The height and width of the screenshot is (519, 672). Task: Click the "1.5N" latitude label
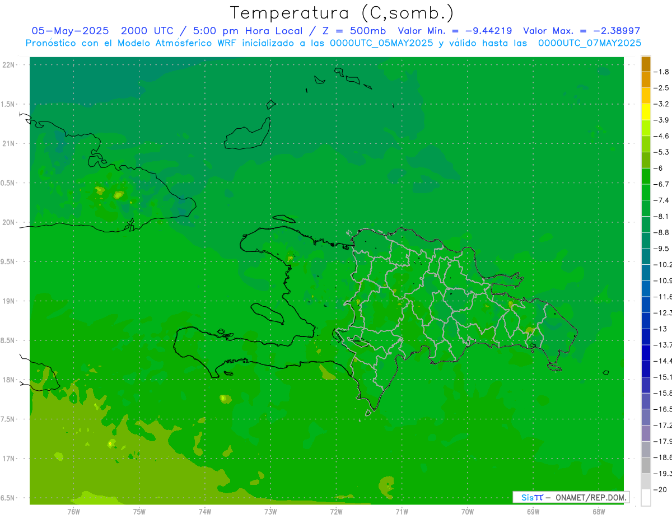point(8,104)
